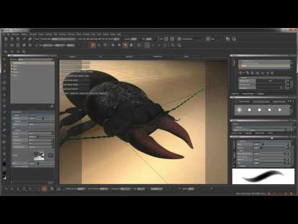The image size is (298, 224).
Task: Click the square button beside the image thumbnail
Action: click(x=50, y=155)
